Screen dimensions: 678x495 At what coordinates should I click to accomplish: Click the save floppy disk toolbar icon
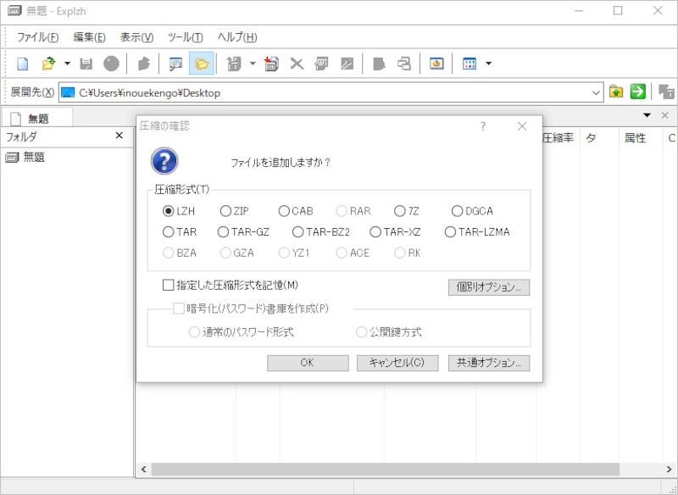pos(86,64)
